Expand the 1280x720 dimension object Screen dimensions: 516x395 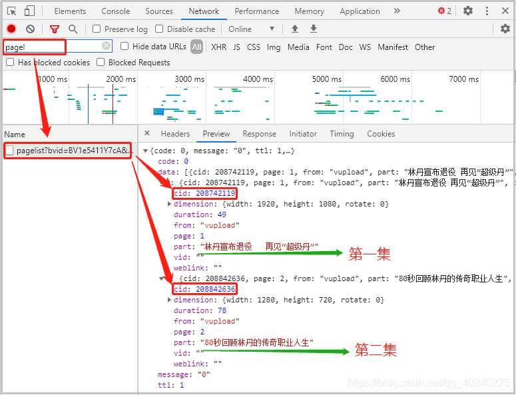(x=169, y=300)
